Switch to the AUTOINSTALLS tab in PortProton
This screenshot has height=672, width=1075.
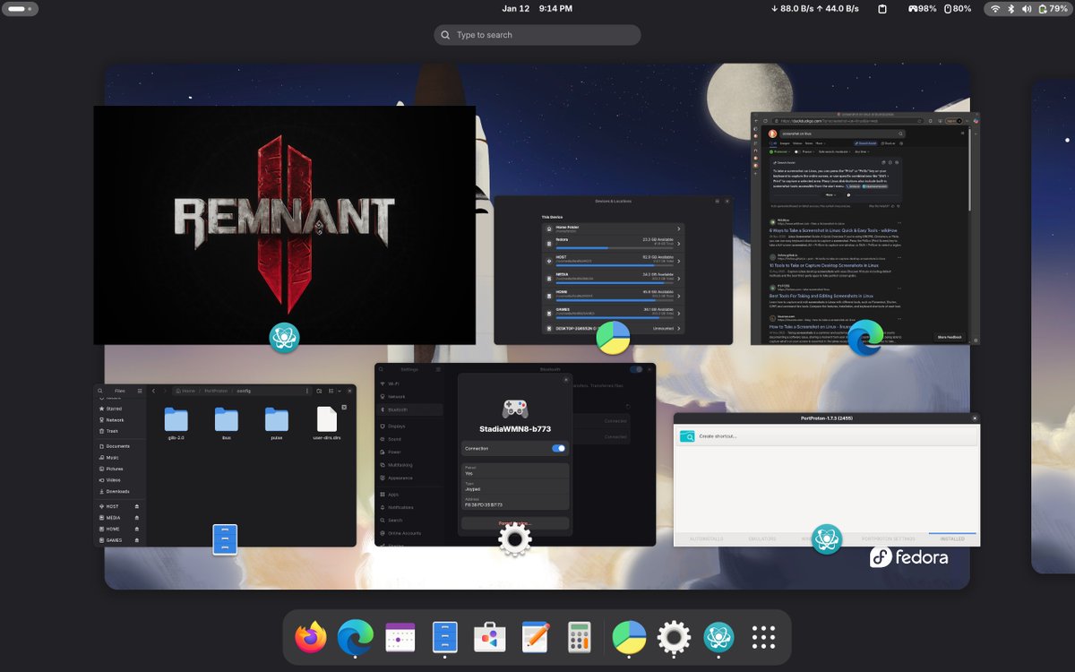point(706,538)
